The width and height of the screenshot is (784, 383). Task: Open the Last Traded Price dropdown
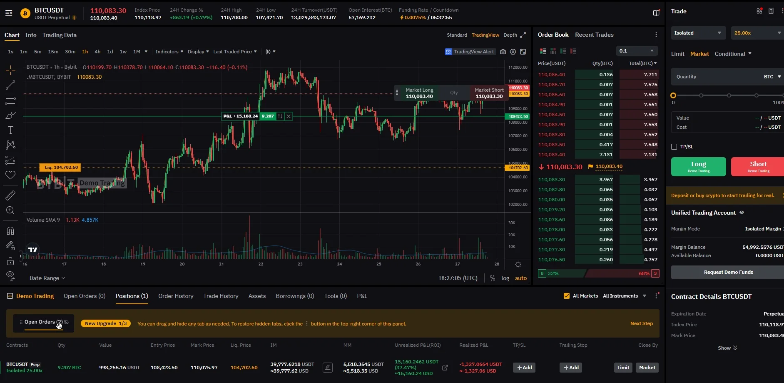[235, 52]
